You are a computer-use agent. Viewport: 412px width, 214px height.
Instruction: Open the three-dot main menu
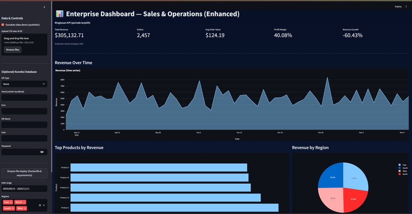click(406, 6)
